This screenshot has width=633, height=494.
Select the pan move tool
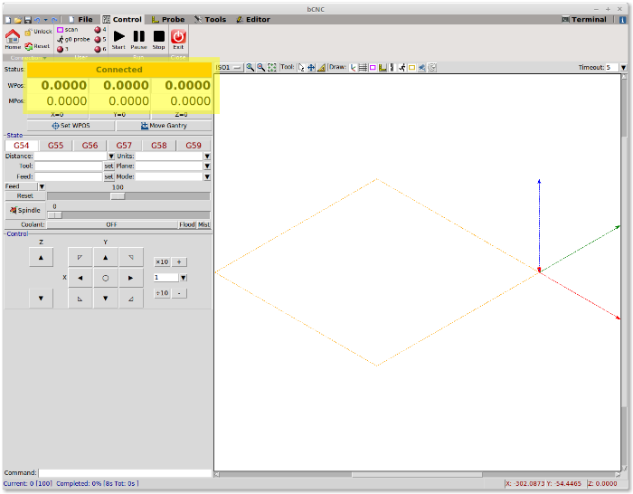coord(311,68)
